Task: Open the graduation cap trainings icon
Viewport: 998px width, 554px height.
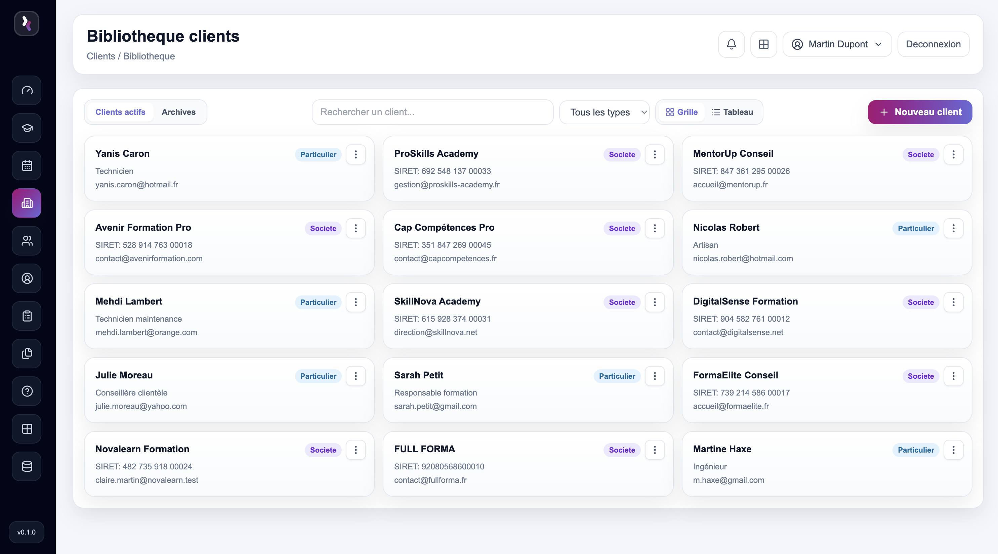Action: coord(27,128)
